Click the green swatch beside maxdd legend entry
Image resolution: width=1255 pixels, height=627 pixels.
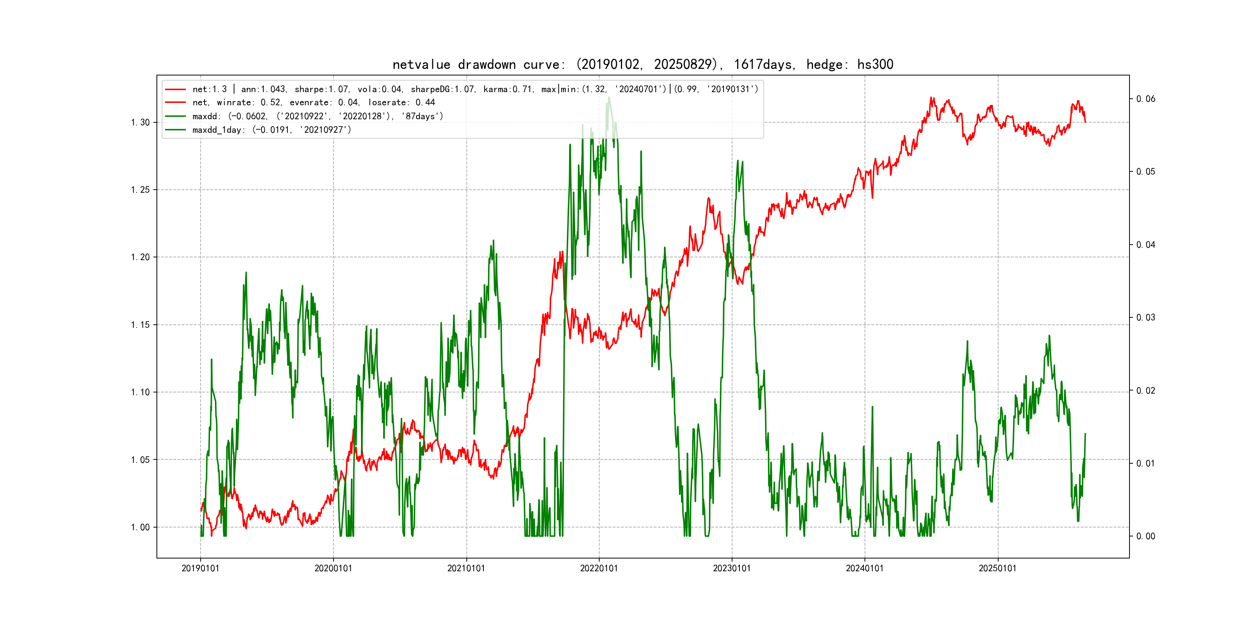[175, 116]
